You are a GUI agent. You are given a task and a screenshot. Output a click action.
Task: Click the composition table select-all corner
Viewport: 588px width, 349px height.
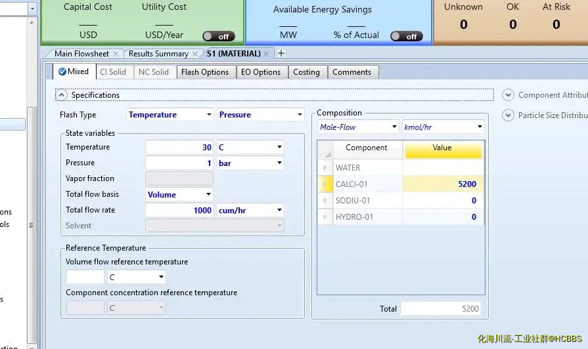(x=325, y=150)
